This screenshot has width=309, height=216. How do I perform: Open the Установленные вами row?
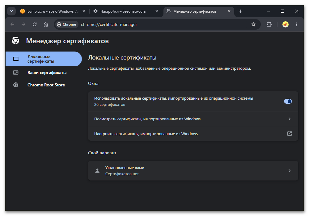193,171
